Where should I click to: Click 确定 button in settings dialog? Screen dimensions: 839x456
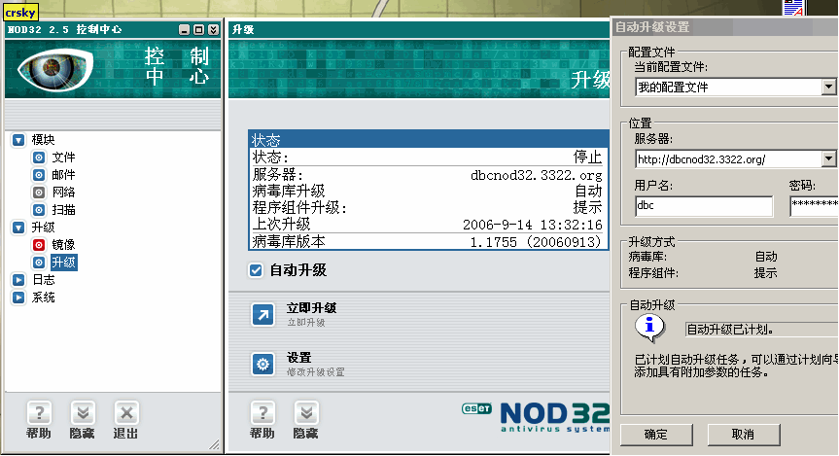point(656,435)
